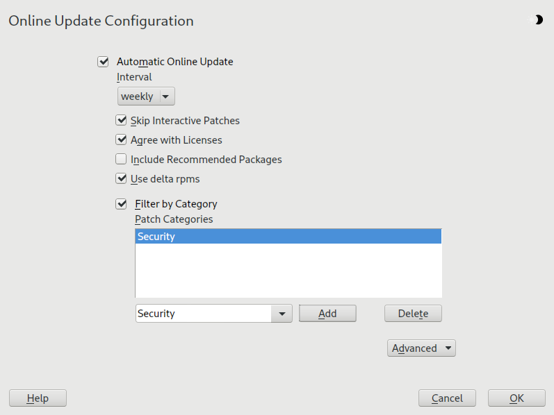Toggle Automatic Online Update checkbox
Screen dimensions: 554x415
tap(104, 62)
